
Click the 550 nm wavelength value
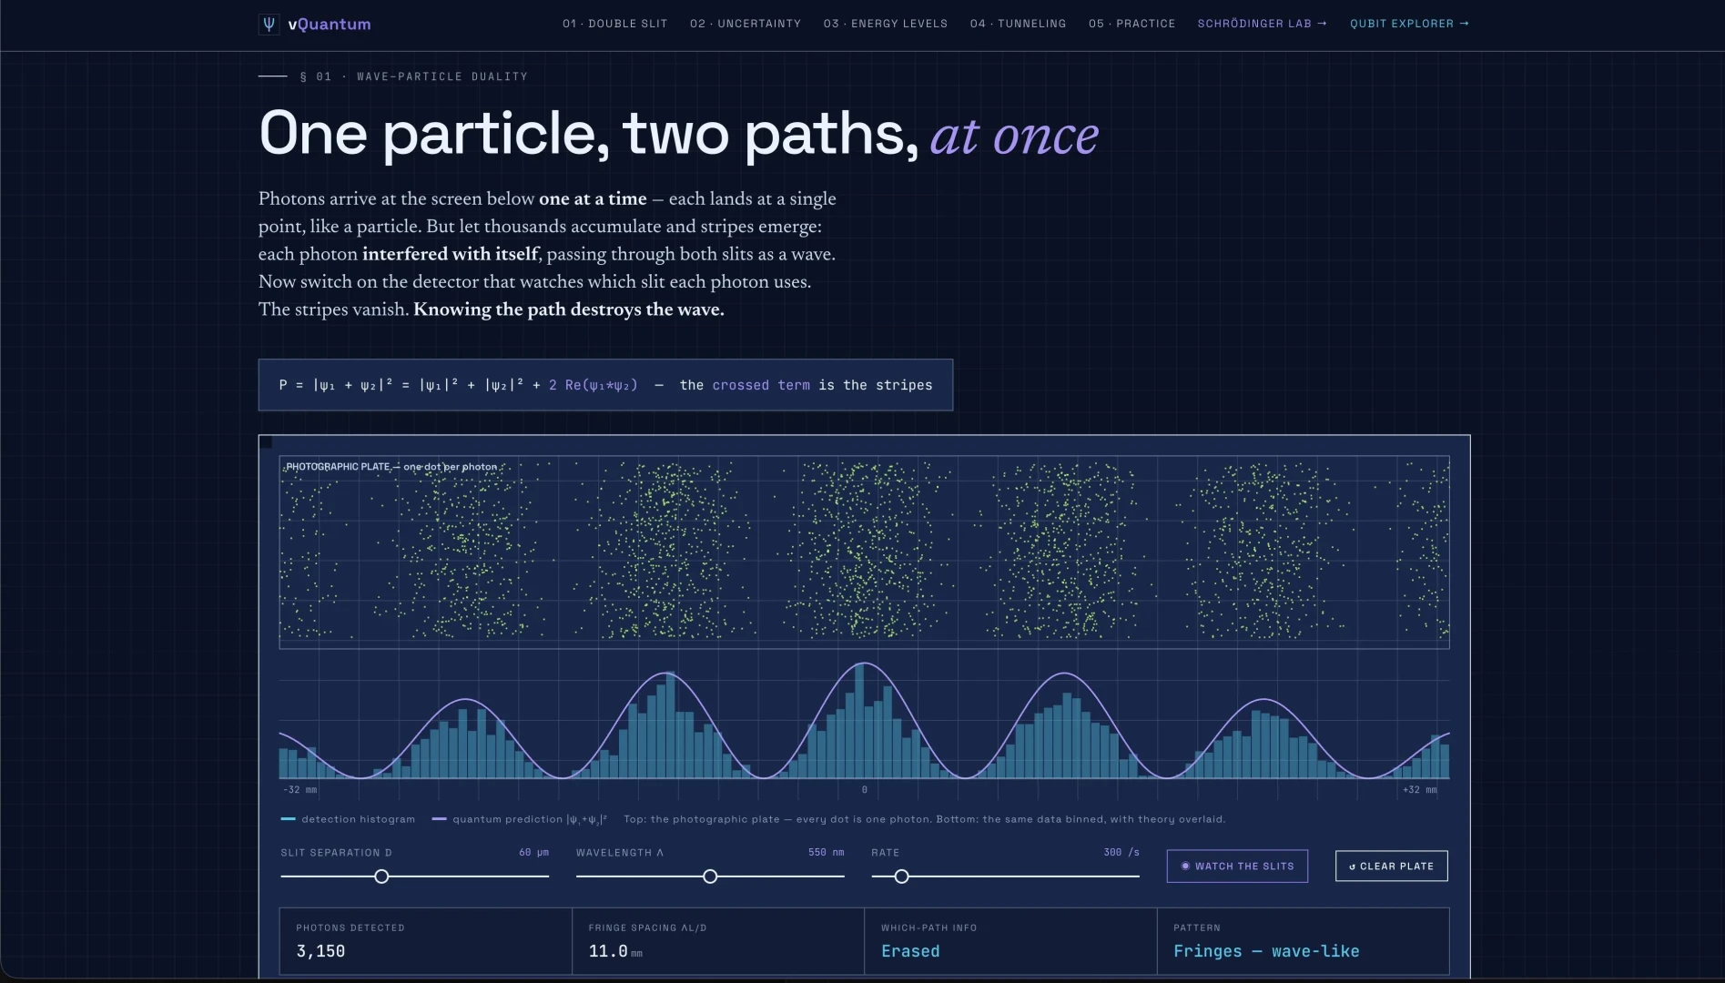826,853
